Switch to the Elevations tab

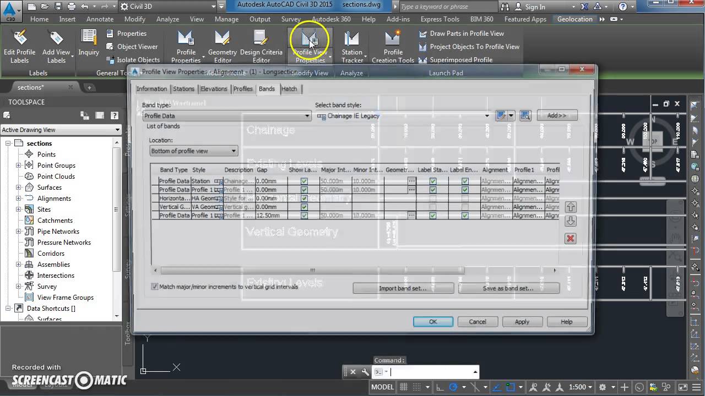pyautogui.click(x=214, y=89)
